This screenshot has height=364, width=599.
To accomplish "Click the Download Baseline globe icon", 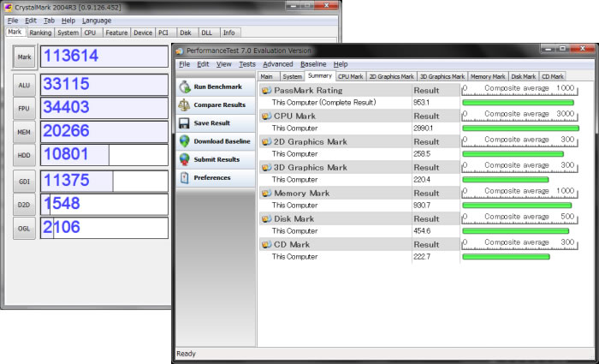I will [x=185, y=141].
